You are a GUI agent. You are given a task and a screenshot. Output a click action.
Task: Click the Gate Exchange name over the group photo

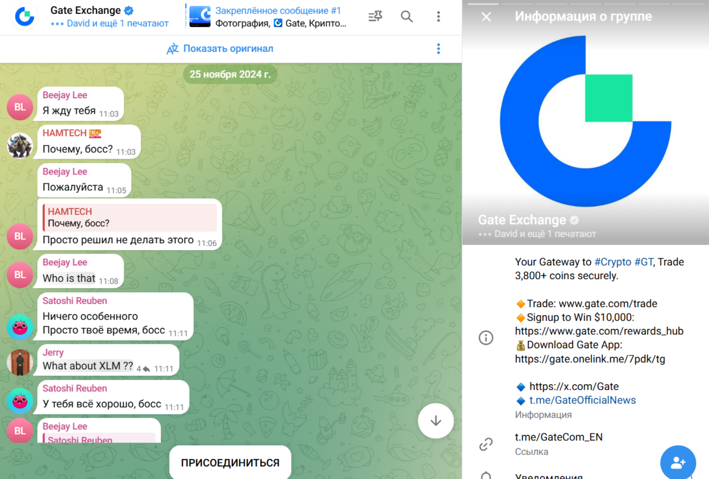pyautogui.click(x=522, y=220)
